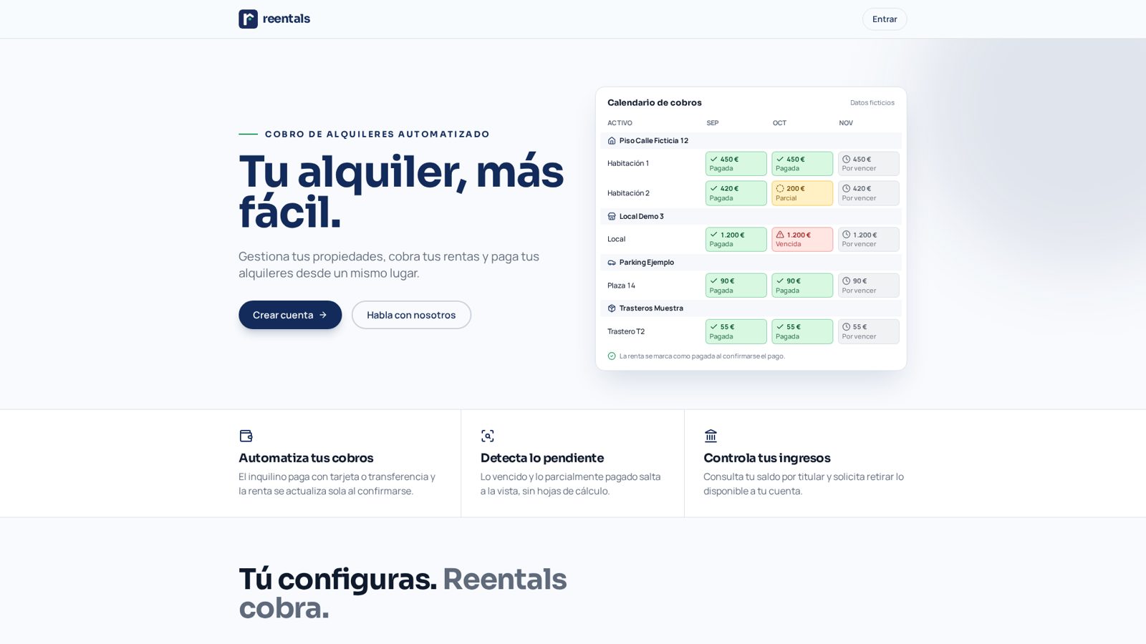Click the Calendario de cobros title
1146x644 pixels.
point(655,102)
